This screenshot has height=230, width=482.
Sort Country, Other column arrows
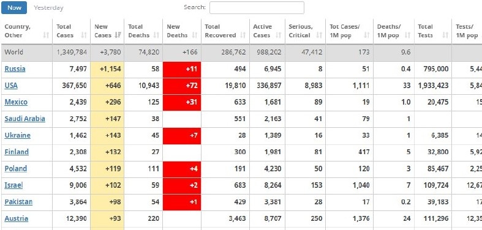(46, 35)
